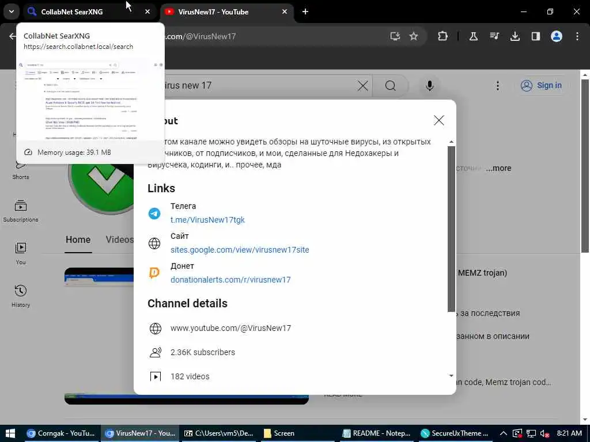Switch to the CollabNet SearXNG tab
The width and height of the screenshot is (590, 442).
point(90,12)
